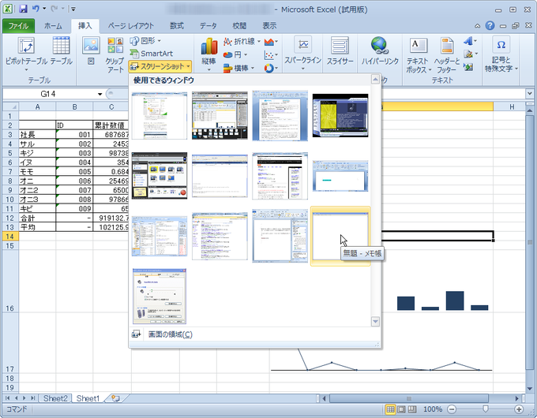The image size is (537, 418).
Task: Switch to the データ tab
Action: (x=208, y=26)
